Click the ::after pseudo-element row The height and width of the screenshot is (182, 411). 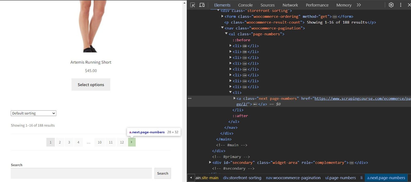pos(240,116)
